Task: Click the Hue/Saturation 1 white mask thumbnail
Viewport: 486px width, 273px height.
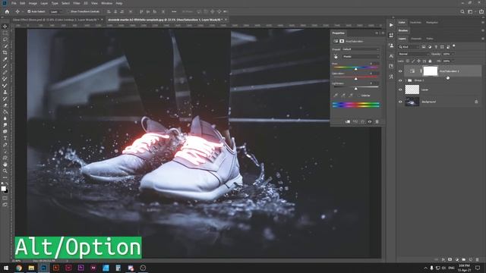Action: (x=431, y=71)
